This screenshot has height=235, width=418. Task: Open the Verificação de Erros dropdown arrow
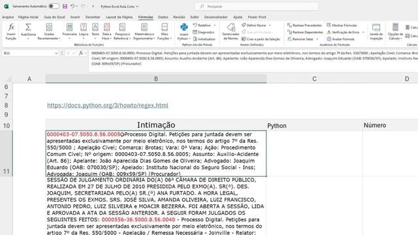363,32
